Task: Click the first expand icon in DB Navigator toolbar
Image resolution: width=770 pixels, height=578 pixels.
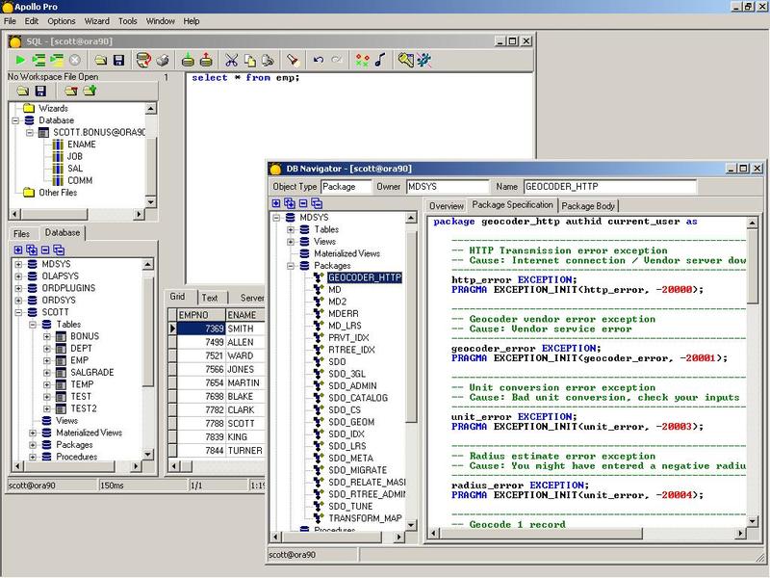Action: click(x=276, y=203)
